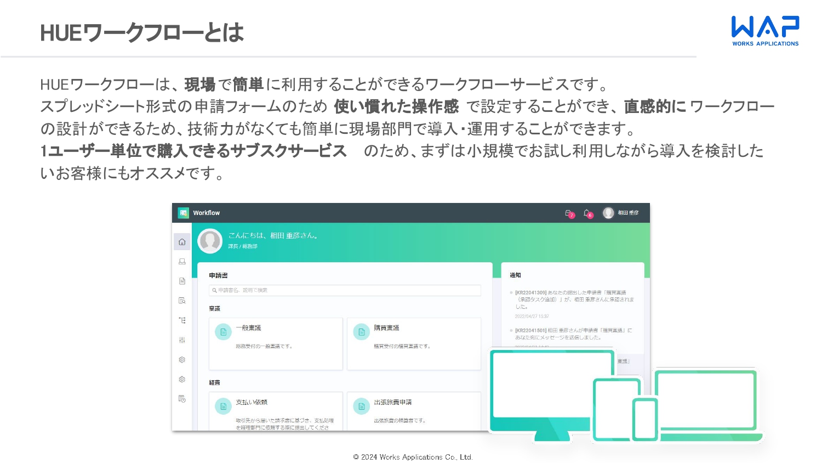Click the 一般稟議 document icon
The width and height of the screenshot is (822, 463).
[223, 332]
